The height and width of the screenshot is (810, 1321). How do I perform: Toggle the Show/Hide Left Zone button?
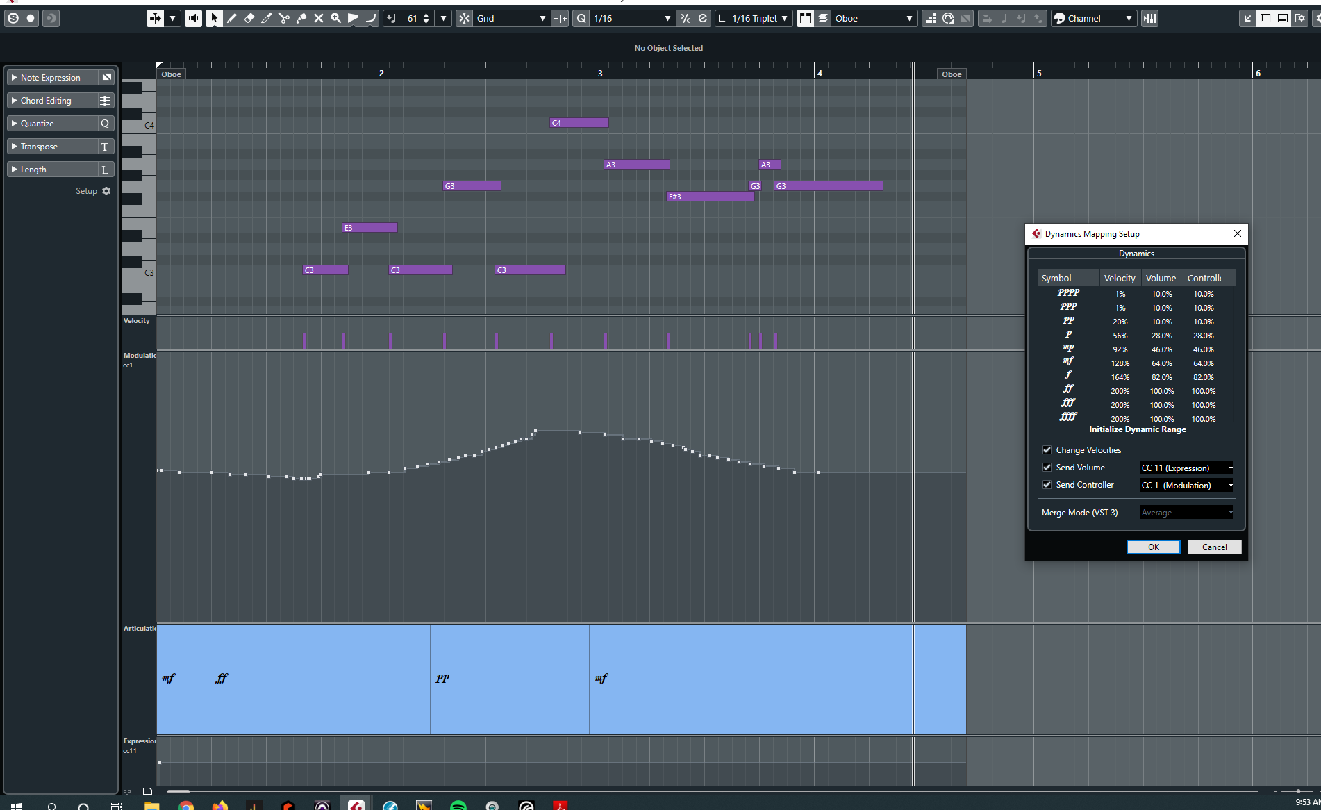click(1265, 18)
